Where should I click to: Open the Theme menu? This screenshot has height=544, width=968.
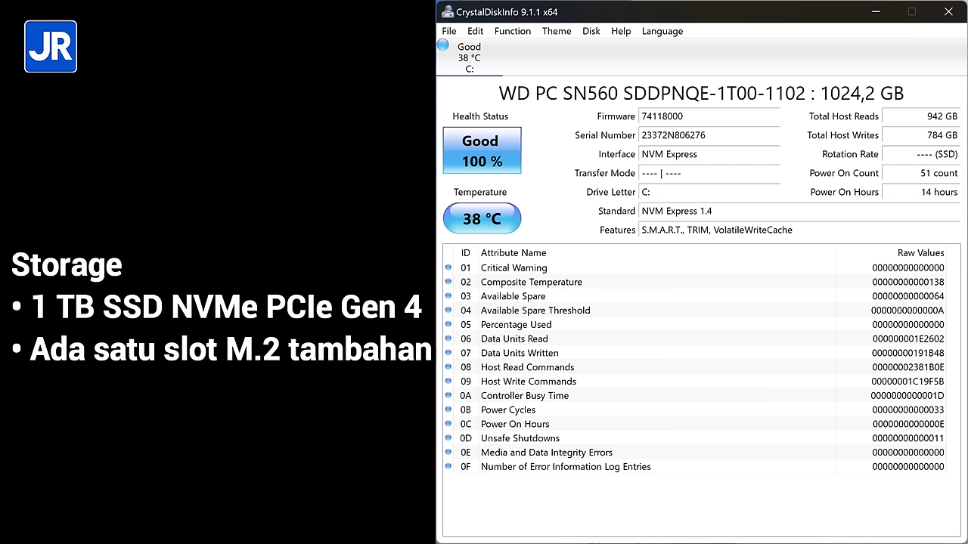(x=557, y=31)
